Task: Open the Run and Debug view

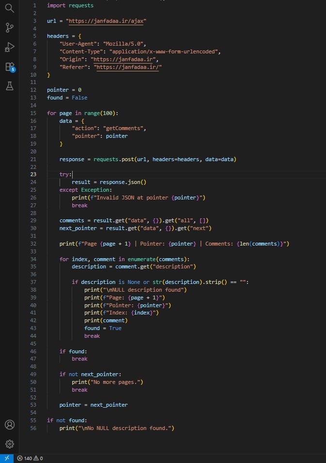Action: [x=9, y=47]
